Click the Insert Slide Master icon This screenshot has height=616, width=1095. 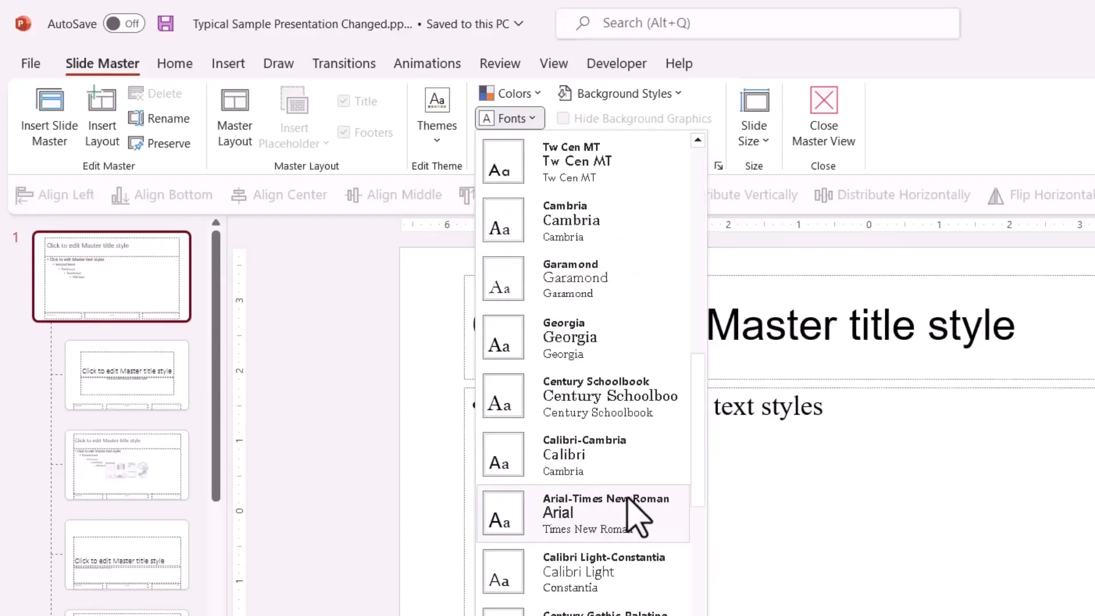(x=50, y=100)
